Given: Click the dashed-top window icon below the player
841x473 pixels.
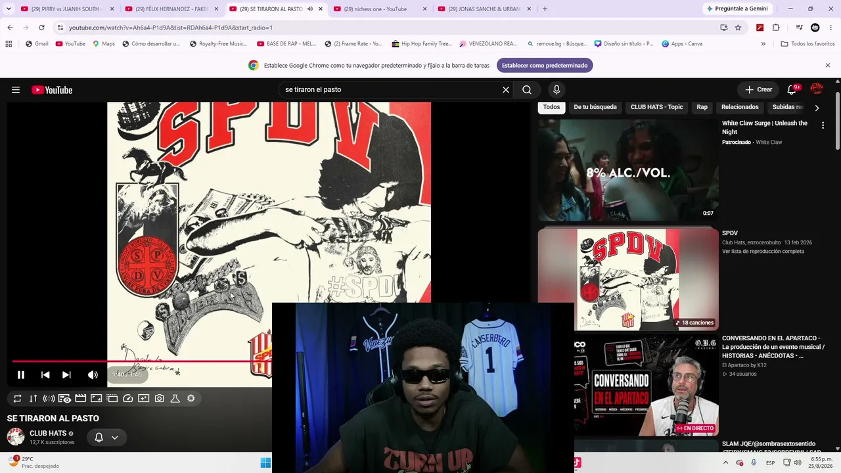Looking at the screenshot, I should tap(112, 398).
